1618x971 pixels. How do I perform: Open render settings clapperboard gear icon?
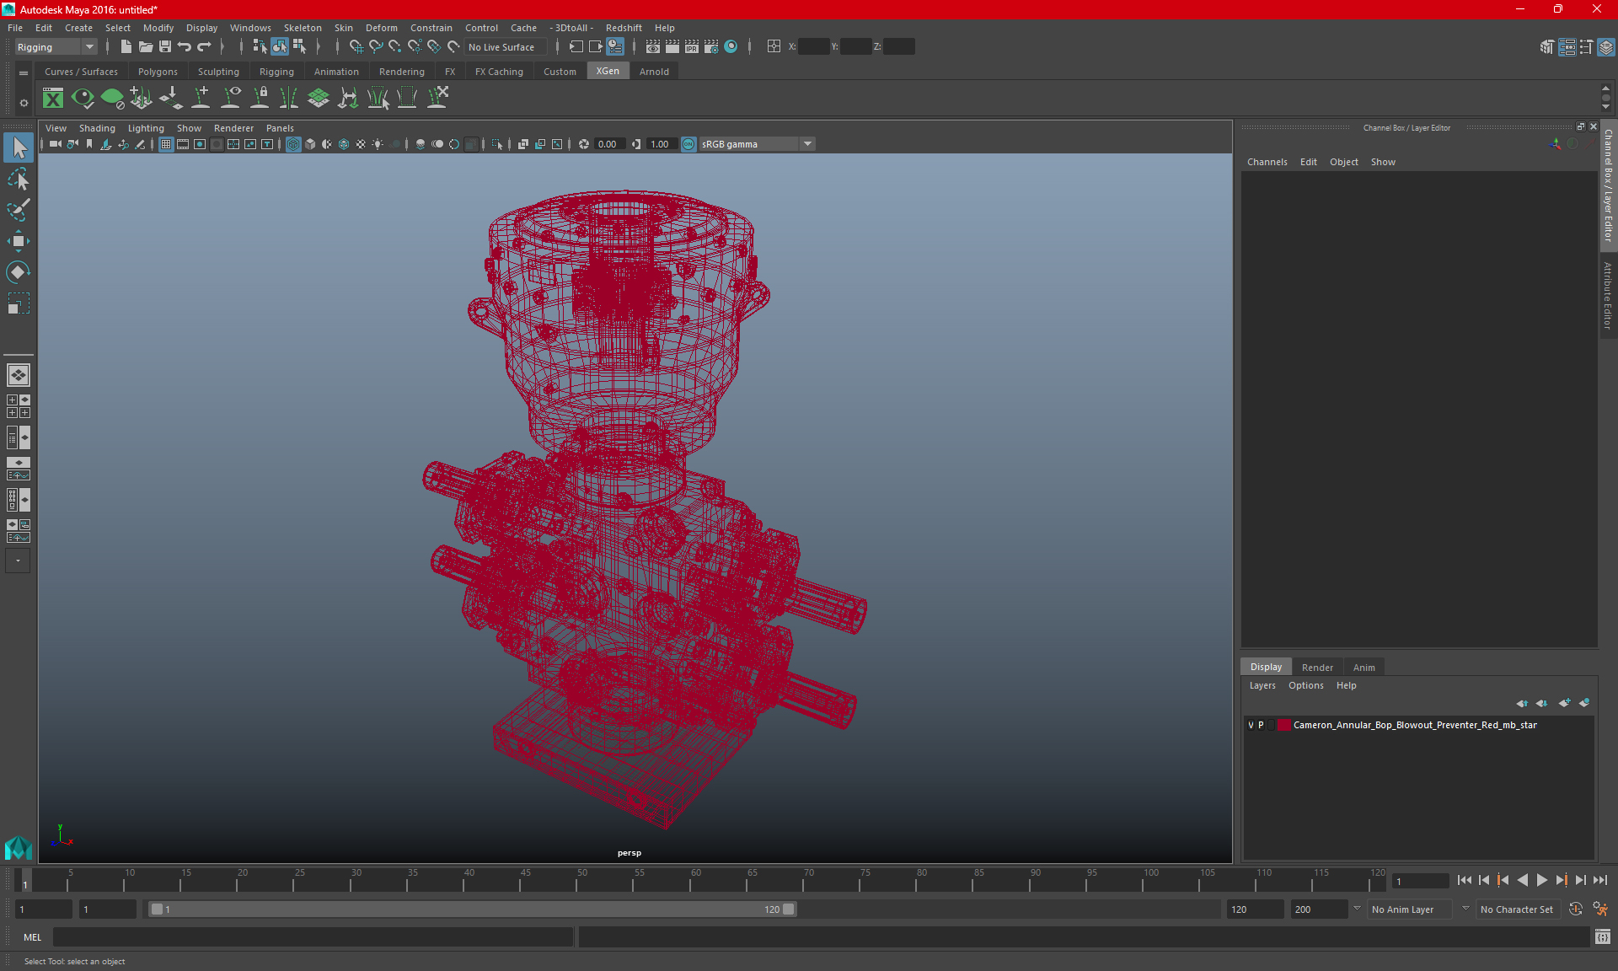(711, 47)
